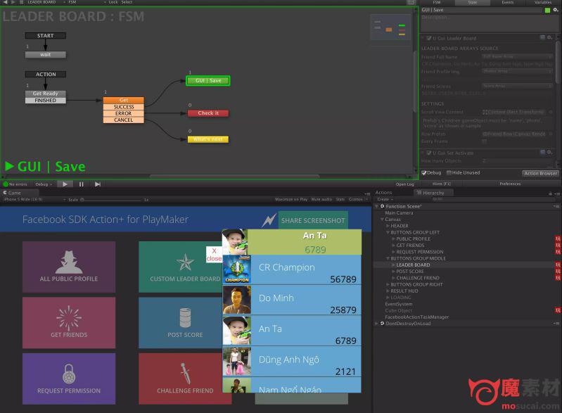Viewport: 562px width, 413px height.
Task: Open the Full Name Array variable dropdown
Action: 517,57
